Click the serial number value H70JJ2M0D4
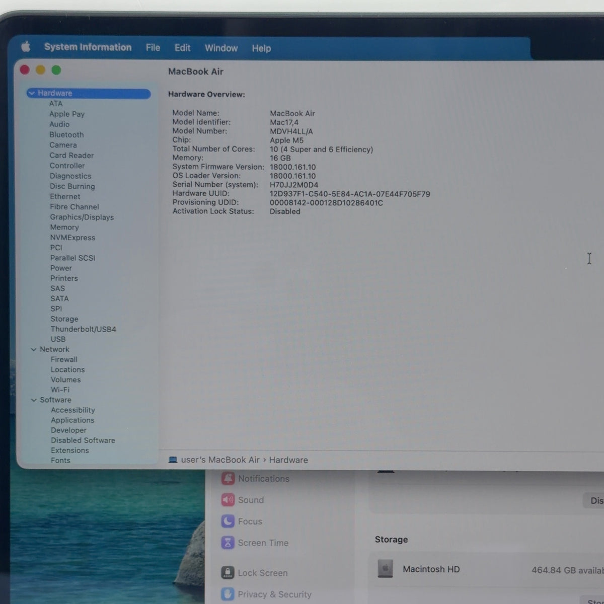 [294, 185]
